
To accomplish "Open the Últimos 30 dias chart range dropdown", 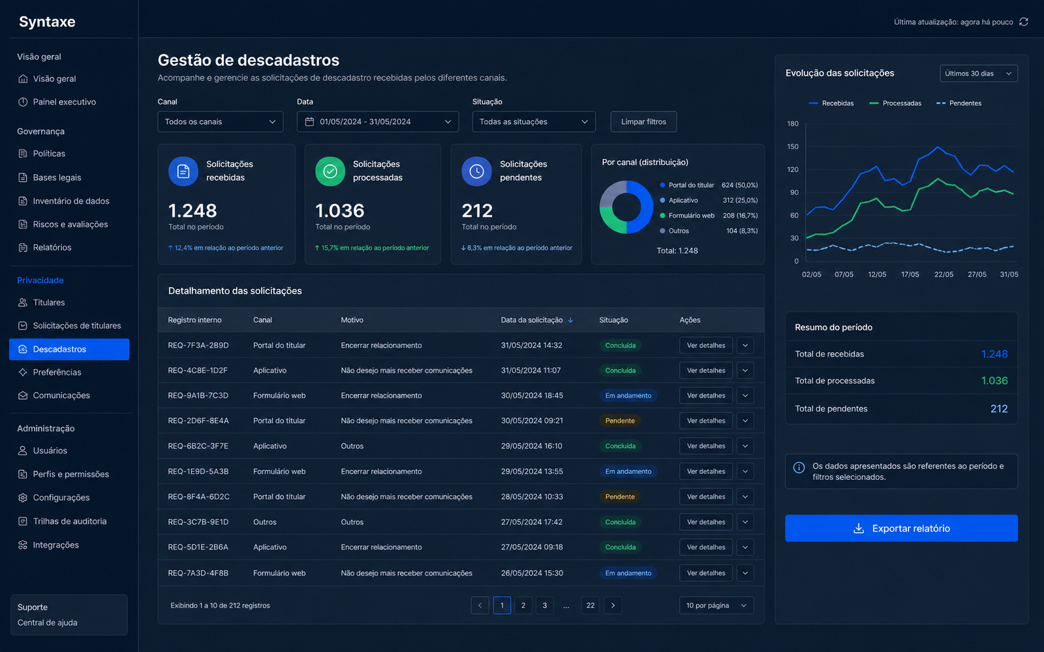I will pyautogui.click(x=979, y=74).
